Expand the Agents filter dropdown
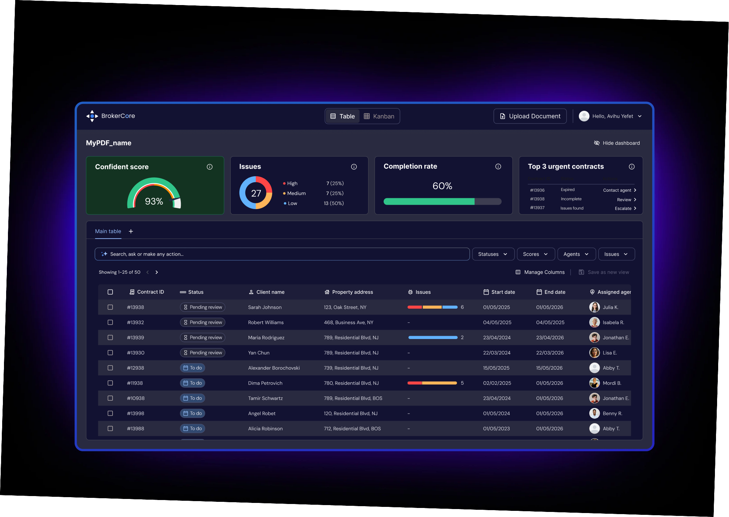Screen dimensions: 729x517 point(576,254)
